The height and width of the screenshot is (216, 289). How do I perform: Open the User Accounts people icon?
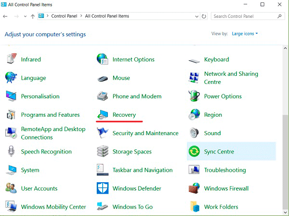pyautogui.click(x=11, y=188)
